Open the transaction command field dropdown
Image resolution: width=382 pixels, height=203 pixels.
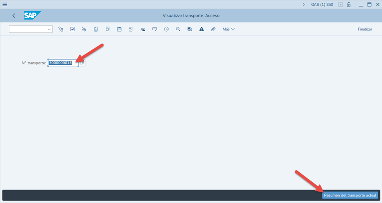point(49,29)
